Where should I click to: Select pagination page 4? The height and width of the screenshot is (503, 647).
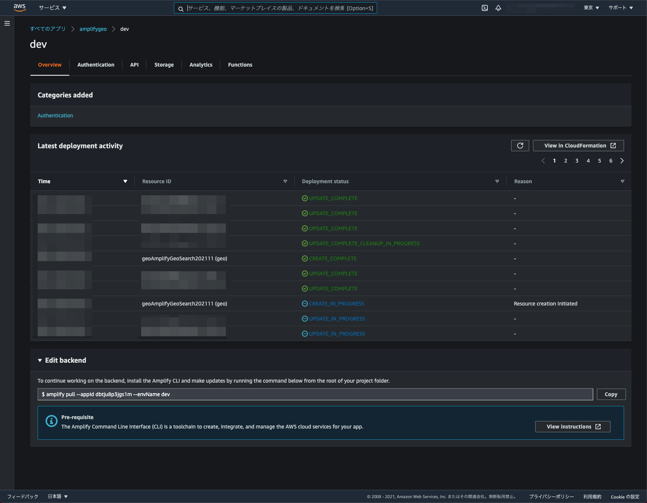pos(588,161)
